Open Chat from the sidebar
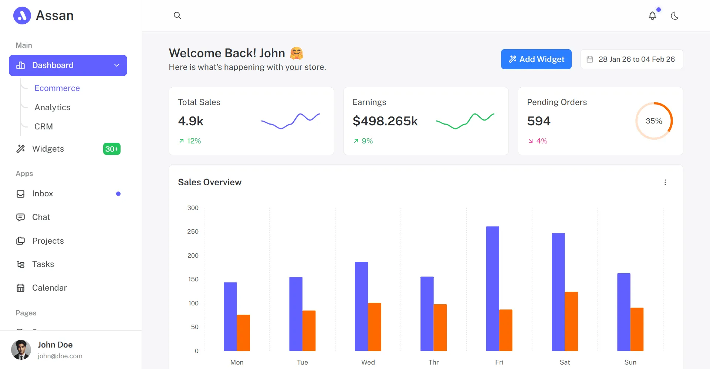This screenshot has width=710, height=369. coord(68,217)
